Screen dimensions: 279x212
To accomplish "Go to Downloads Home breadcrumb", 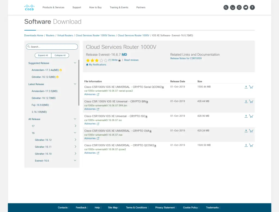I will [x=34, y=35].
